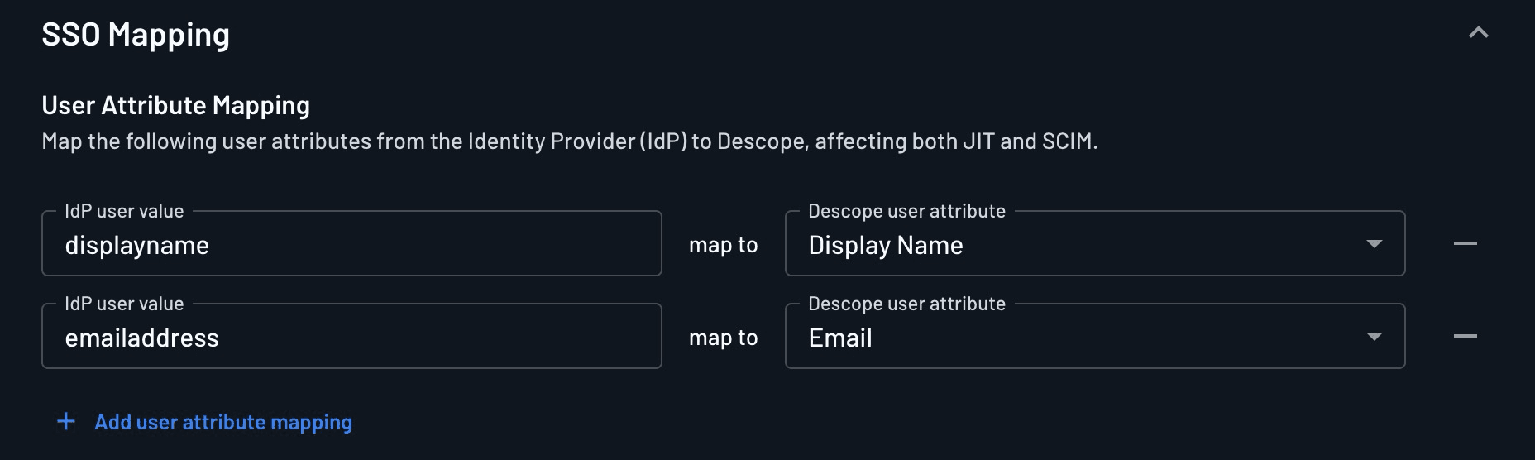The width and height of the screenshot is (1535, 460).
Task: Open the Email attribute dropdown
Action: 1075,338
